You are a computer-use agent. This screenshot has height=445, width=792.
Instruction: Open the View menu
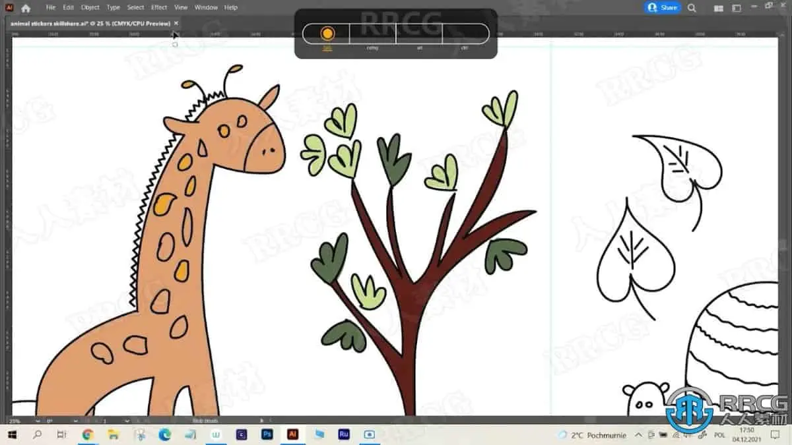(x=181, y=7)
